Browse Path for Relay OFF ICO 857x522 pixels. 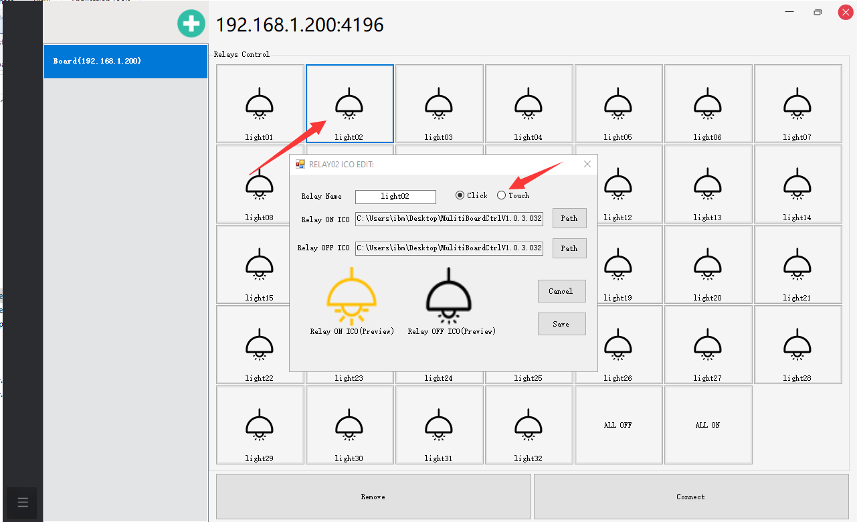pyautogui.click(x=569, y=248)
